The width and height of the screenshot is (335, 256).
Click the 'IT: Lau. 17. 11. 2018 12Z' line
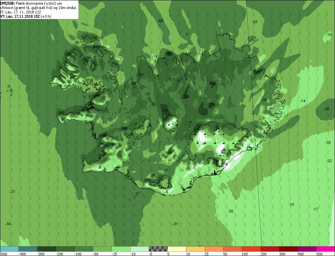pos(20,12)
